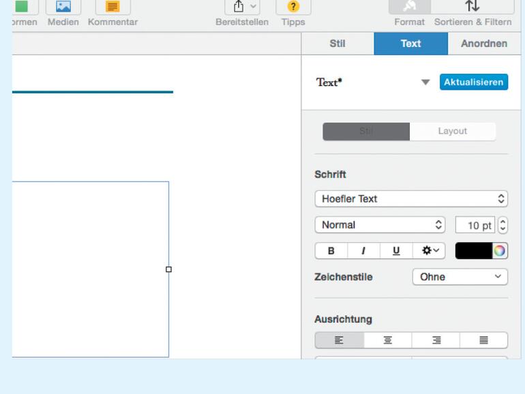Click the Tipps question mark icon

[x=293, y=6]
